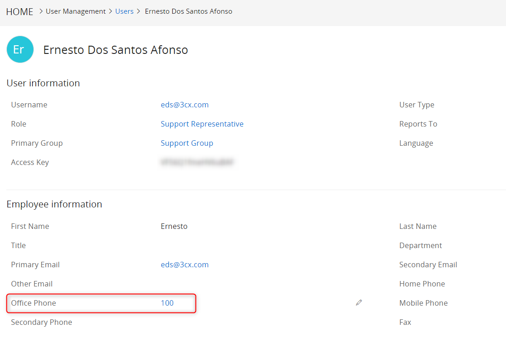Open the Username email link eds@3cx.com
This screenshot has height=339, width=506.
coord(185,105)
